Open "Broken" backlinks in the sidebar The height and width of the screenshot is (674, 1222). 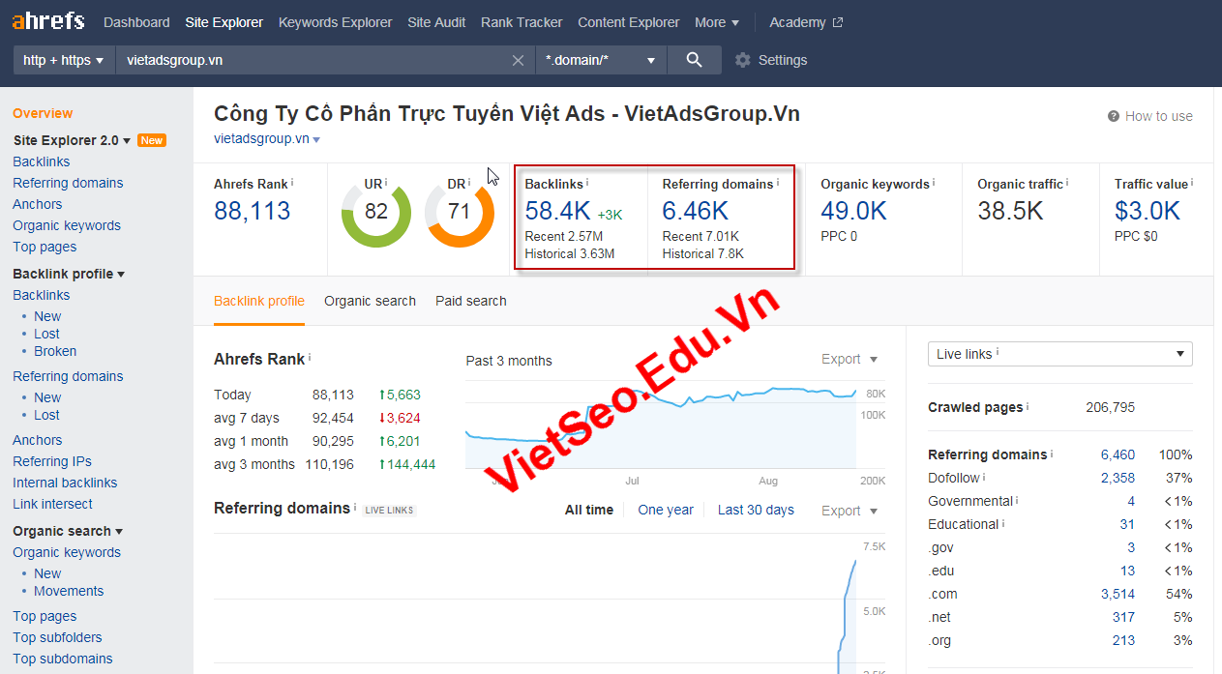55,351
